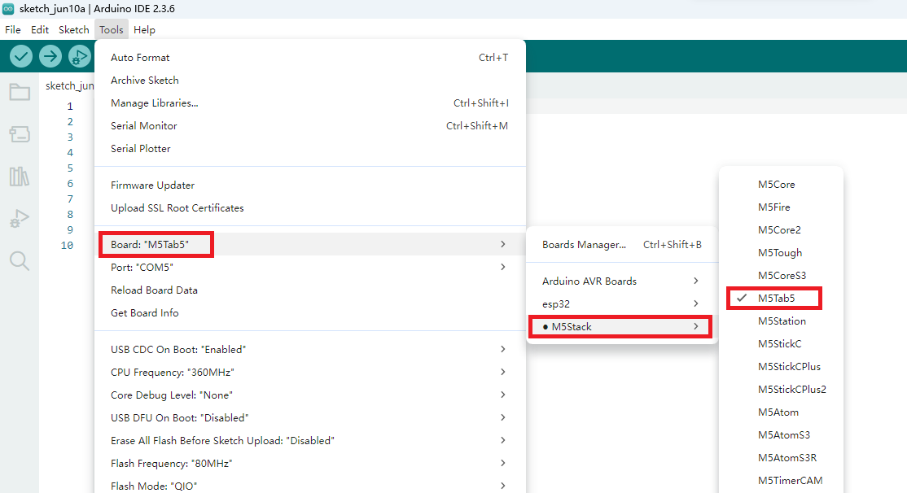This screenshot has height=493, width=907.
Task: Click the Verify sketch checkmark button
Action: coord(21,56)
